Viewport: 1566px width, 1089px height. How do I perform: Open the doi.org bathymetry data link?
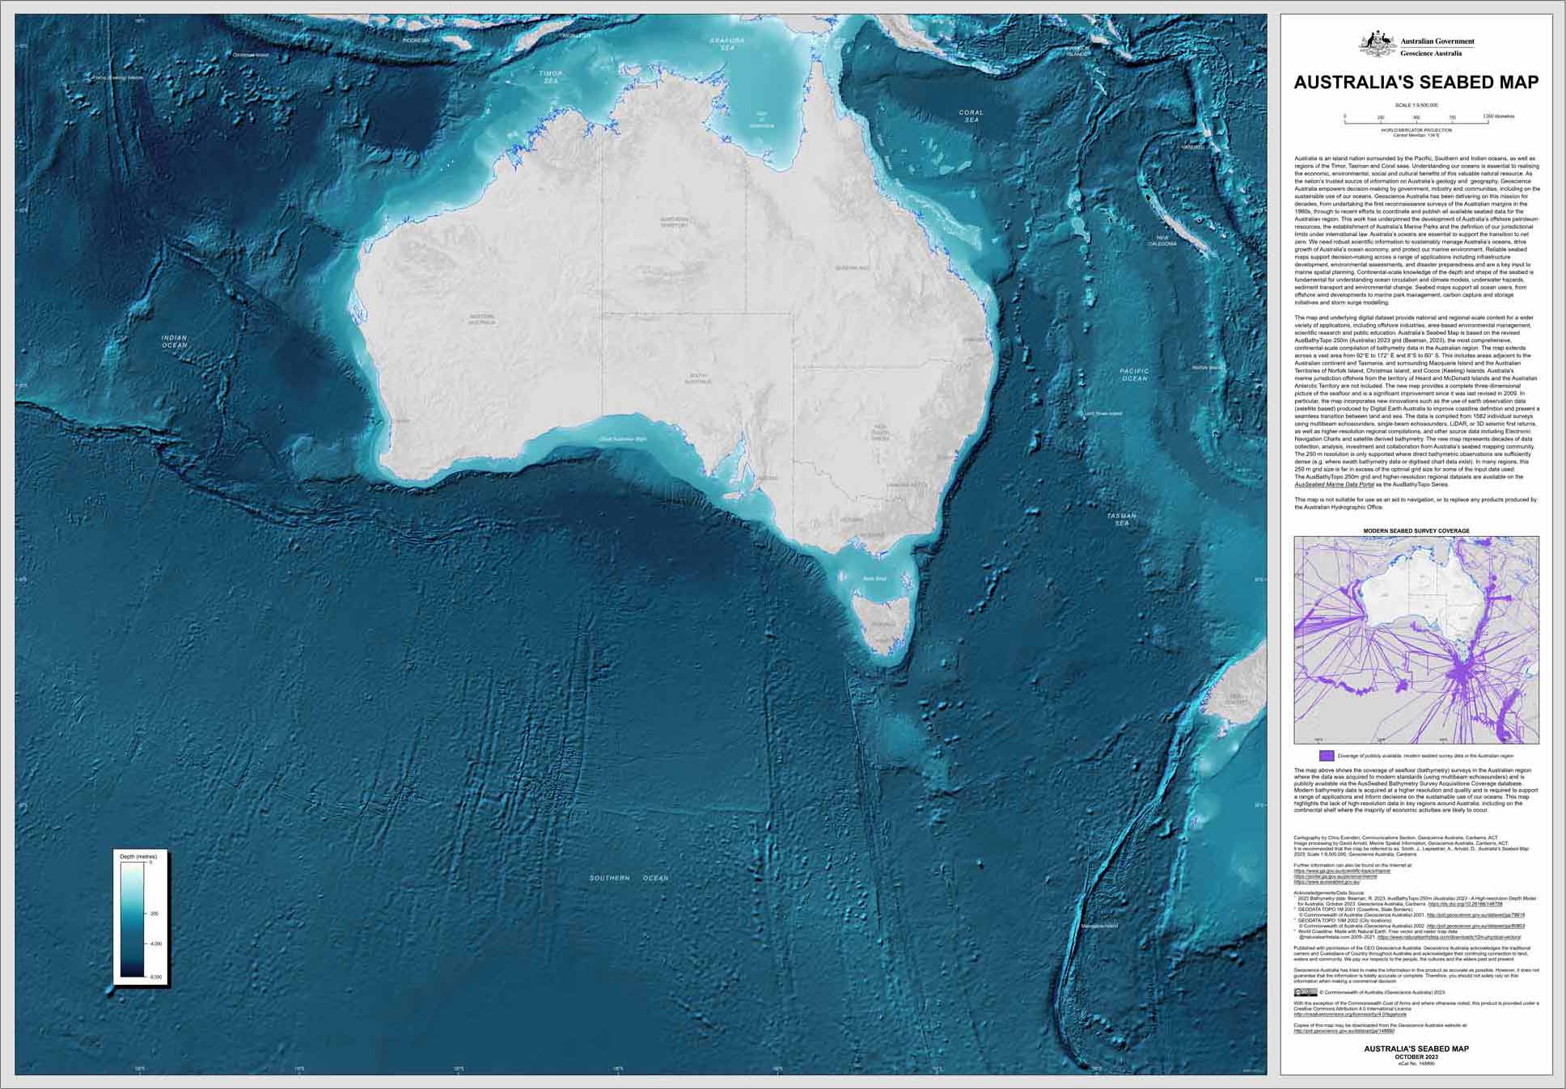1465,904
